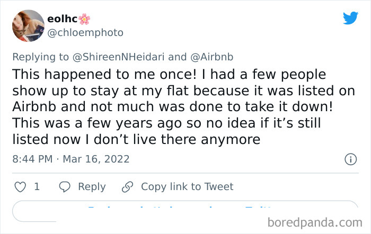
Task: Like the tweet with the heart icon
Action: [21, 186]
